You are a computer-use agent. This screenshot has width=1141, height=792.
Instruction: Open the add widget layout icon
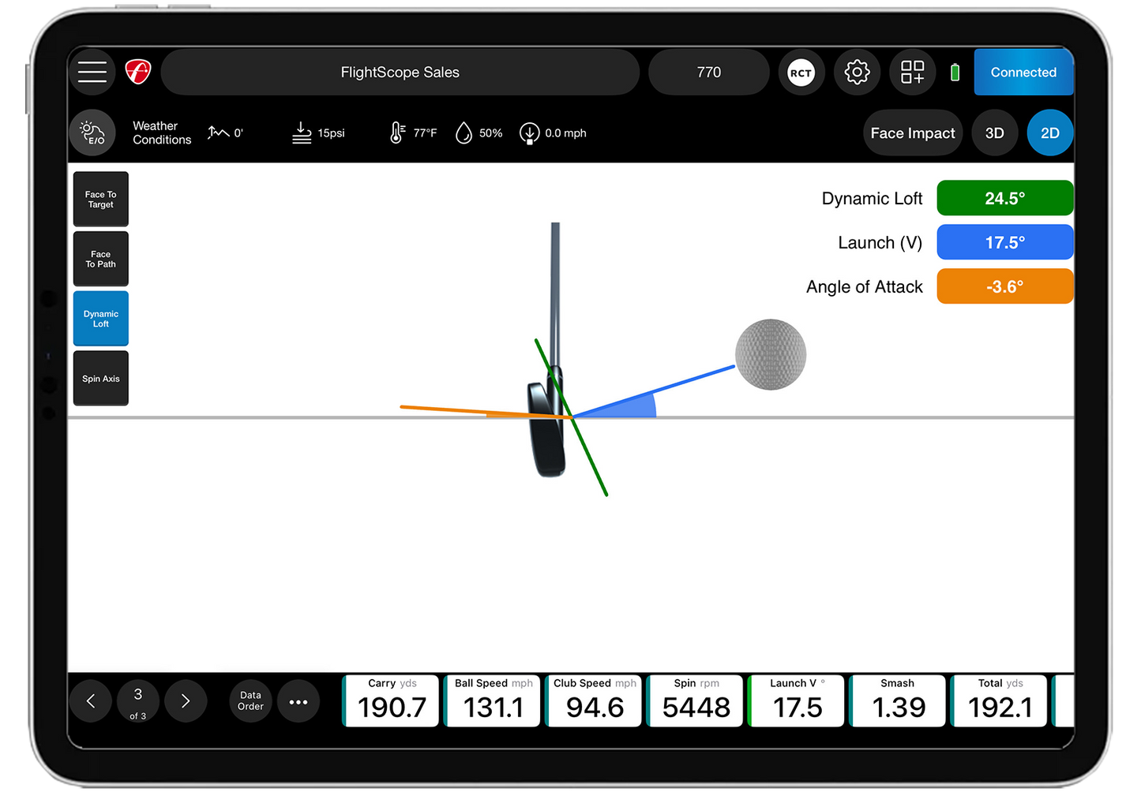[x=912, y=72]
